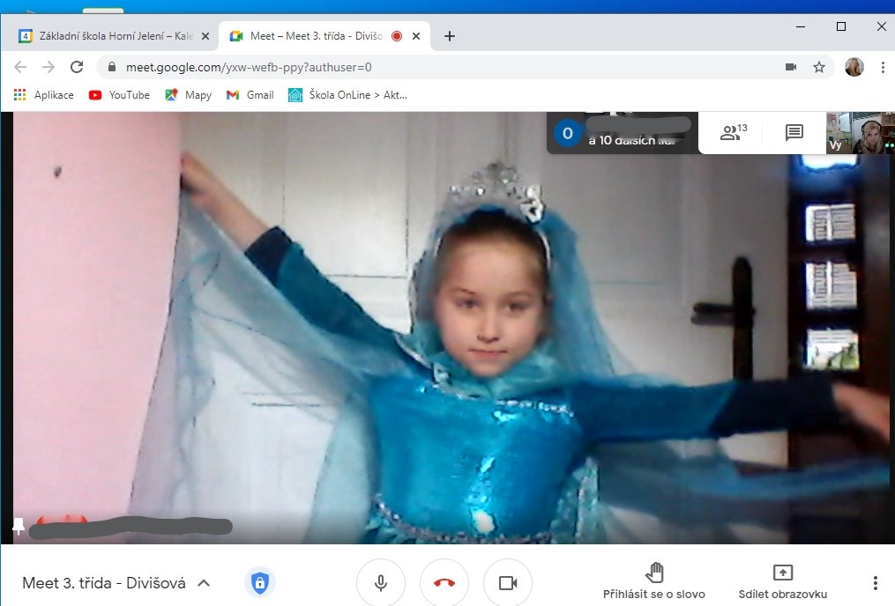Open a new browser tab
The height and width of the screenshot is (606, 895).
(x=450, y=36)
